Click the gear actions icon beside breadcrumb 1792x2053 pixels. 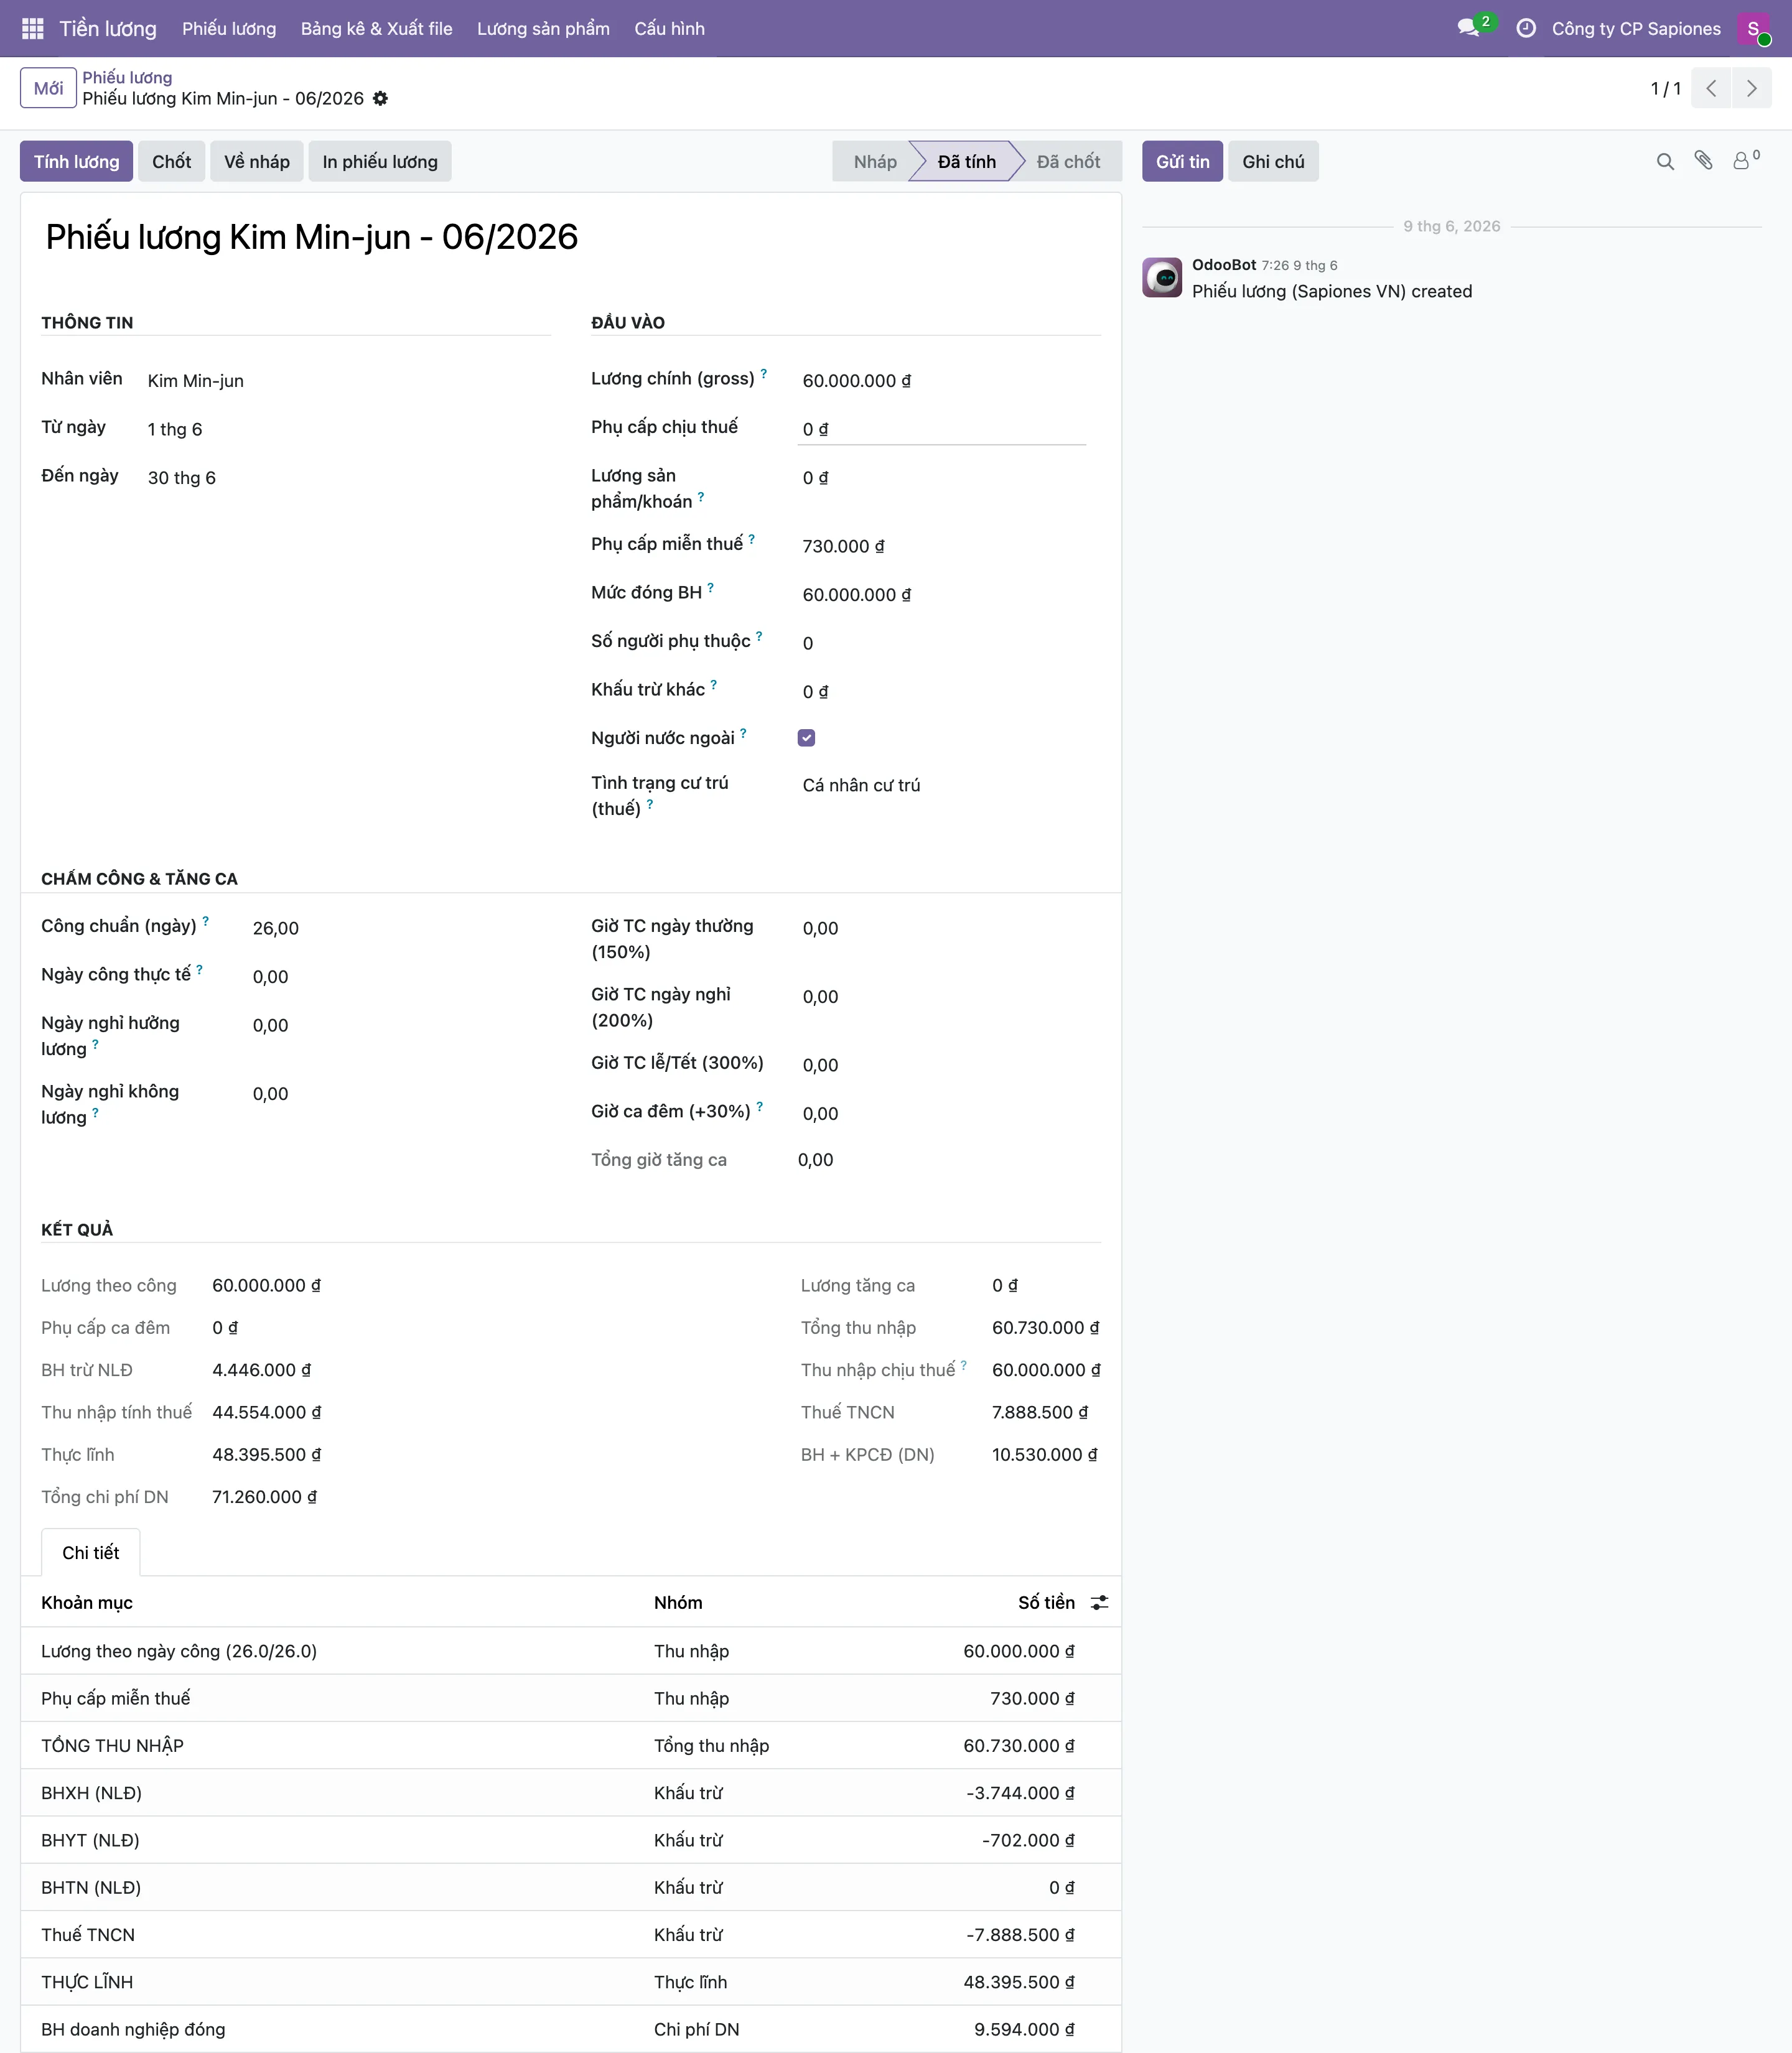[x=380, y=98]
